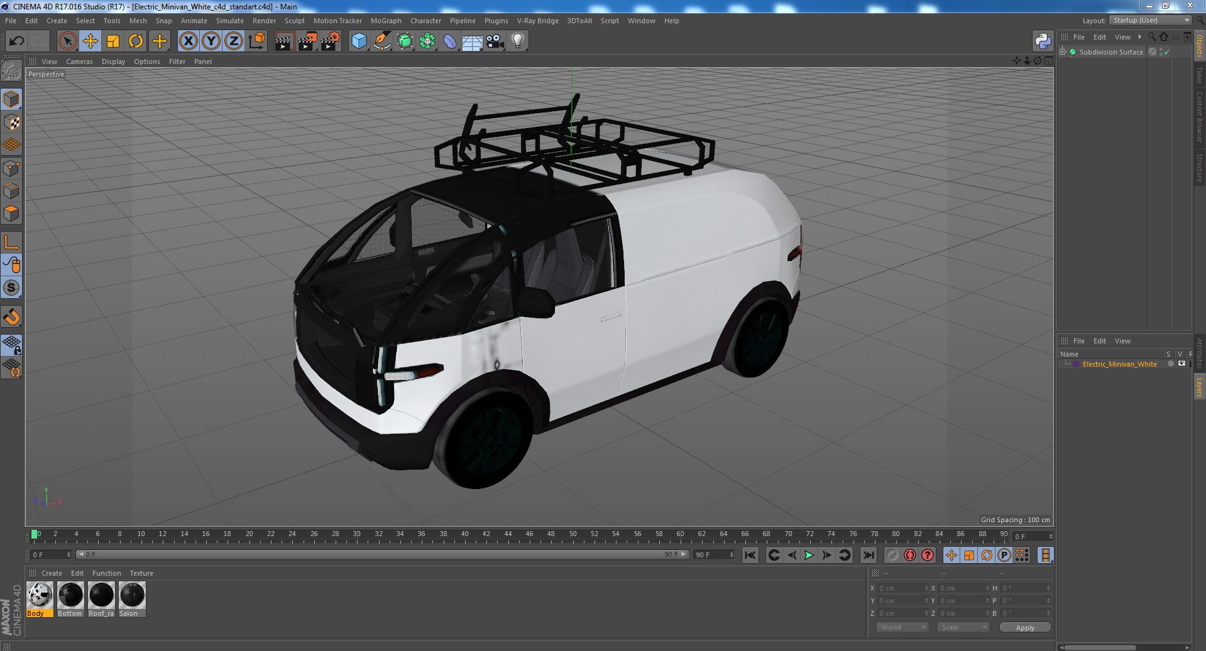Add a Subdivision Surface generator
The height and width of the screenshot is (651, 1206).
(405, 41)
